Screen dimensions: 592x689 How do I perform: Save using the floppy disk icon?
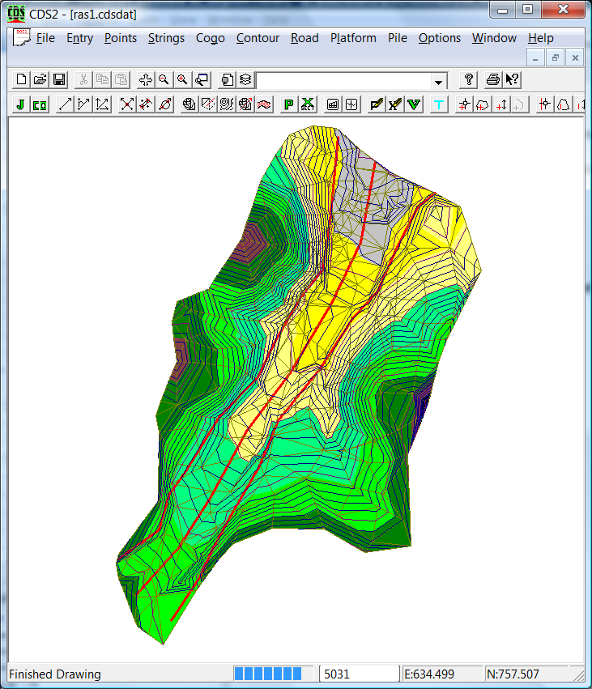click(x=59, y=79)
